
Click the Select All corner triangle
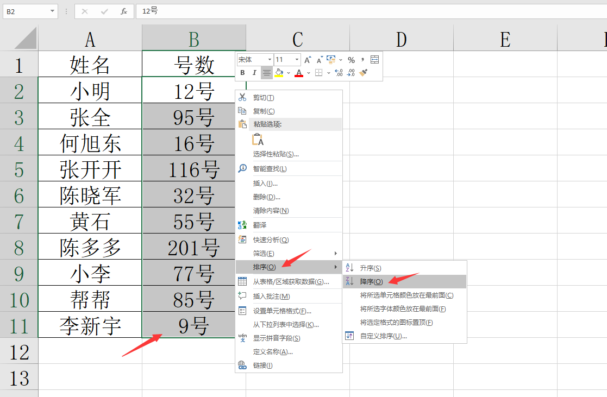pos(26,38)
